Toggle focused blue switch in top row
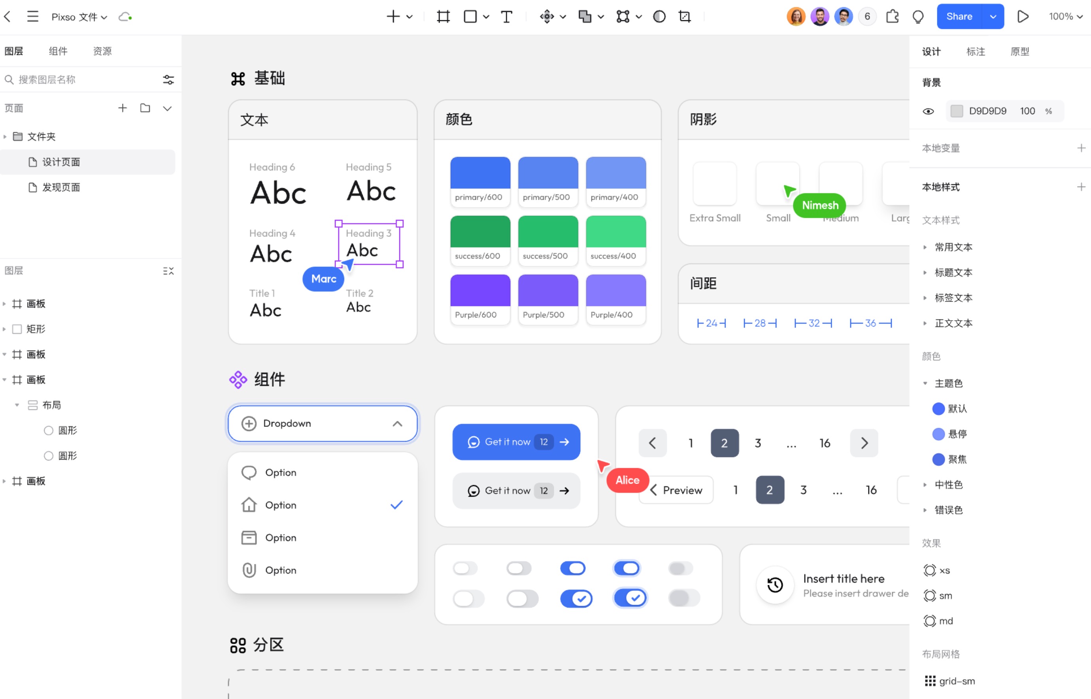1091x699 pixels. coord(627,568)
